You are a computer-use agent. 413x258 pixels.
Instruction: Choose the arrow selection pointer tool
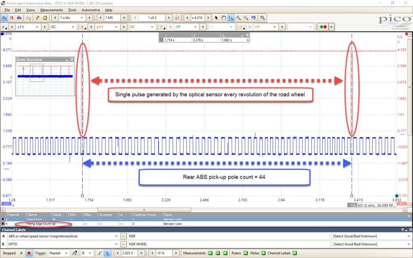pyautogui.click(x=217, y=18)
